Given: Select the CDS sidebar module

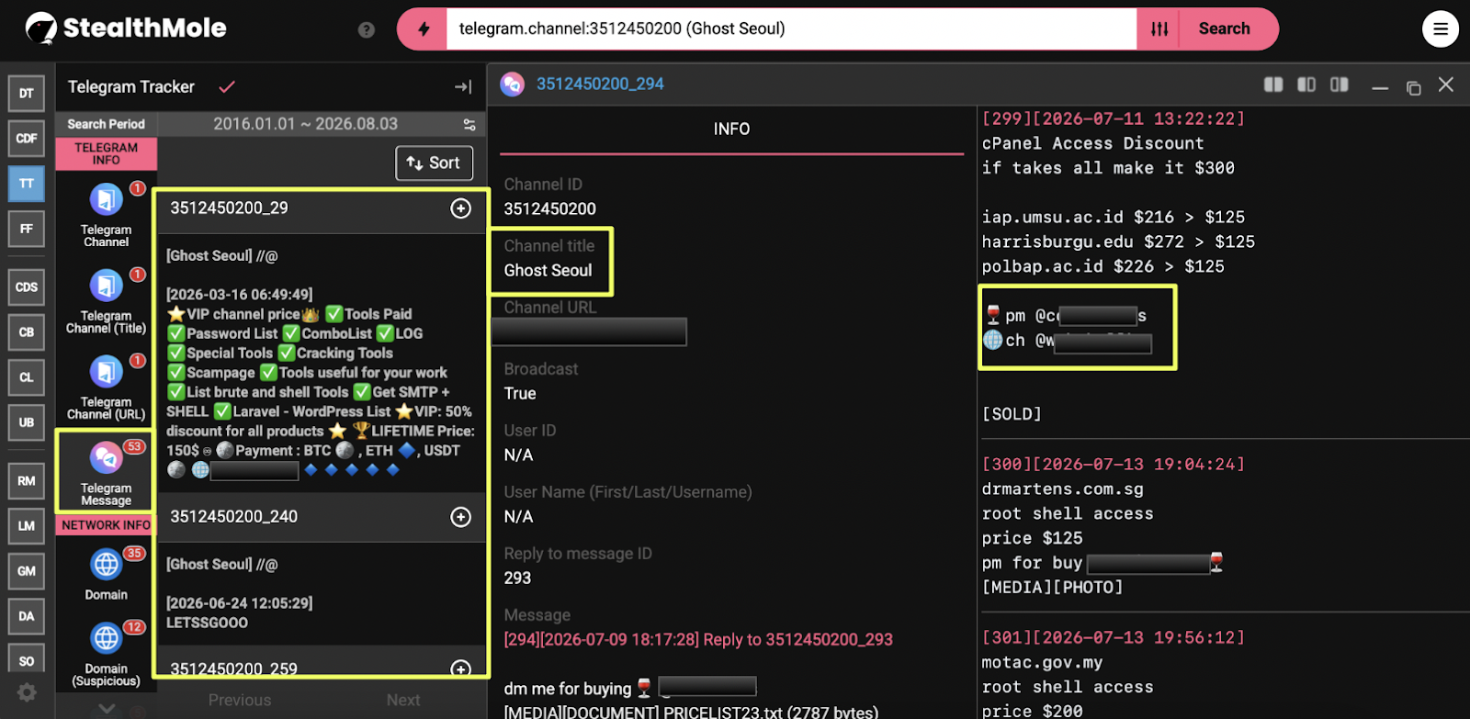Looking at the screenshot, I should coord(27,287).
